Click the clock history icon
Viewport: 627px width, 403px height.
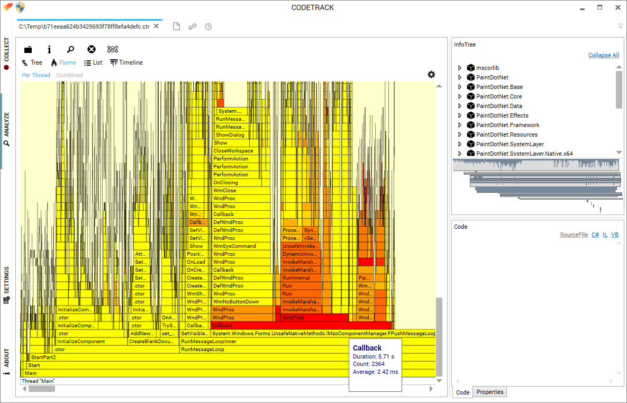pos(208,26)
